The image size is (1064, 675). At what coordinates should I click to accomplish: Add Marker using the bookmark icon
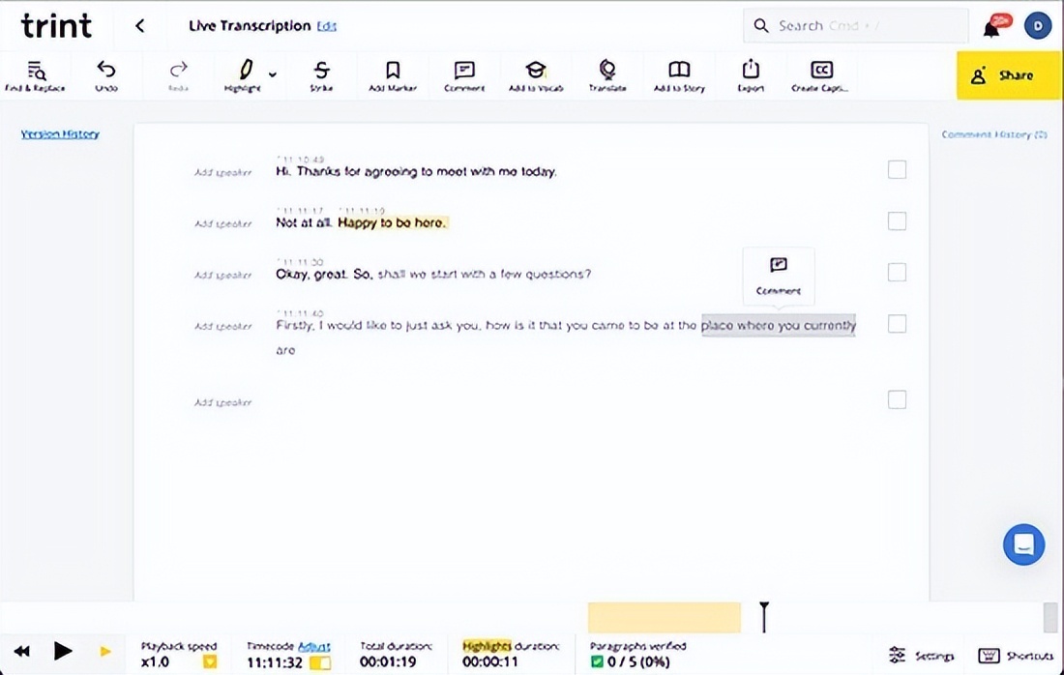[393, 75]
